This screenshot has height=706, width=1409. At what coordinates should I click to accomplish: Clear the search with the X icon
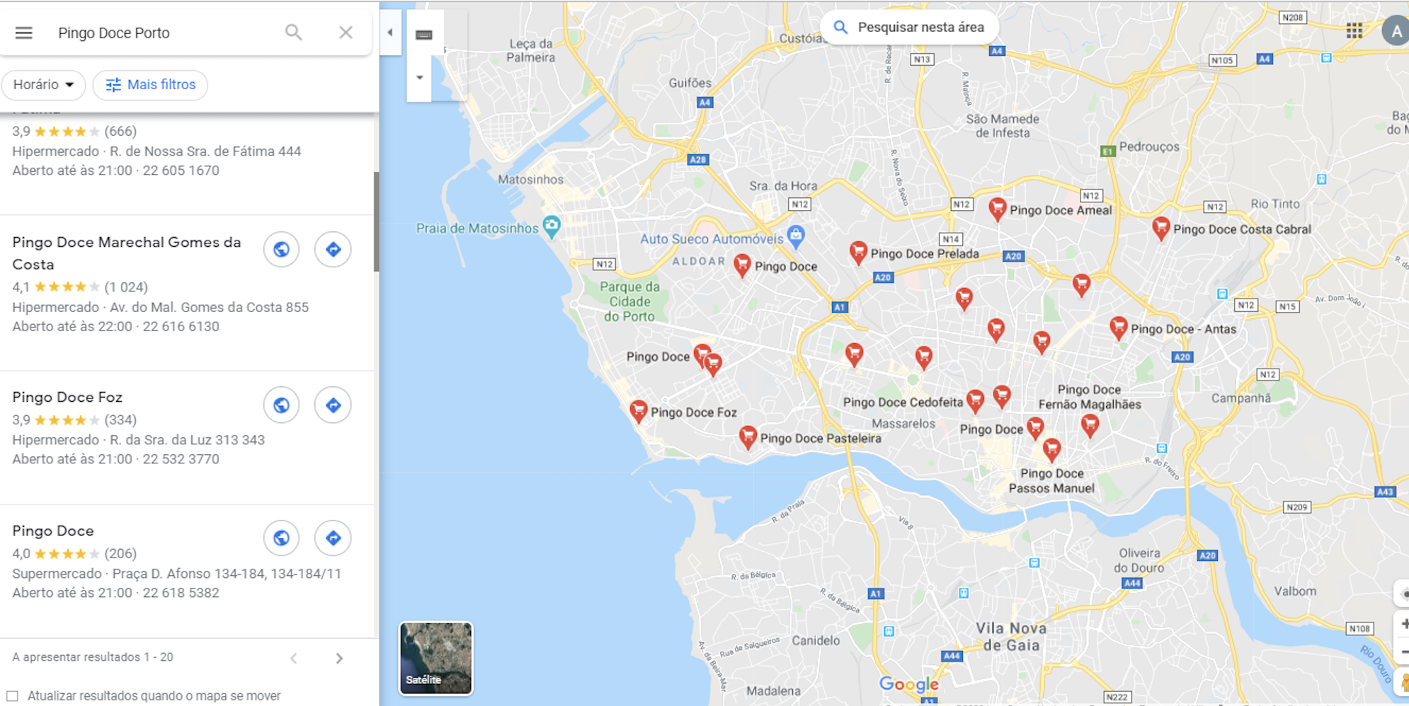[x=346, y=33]
